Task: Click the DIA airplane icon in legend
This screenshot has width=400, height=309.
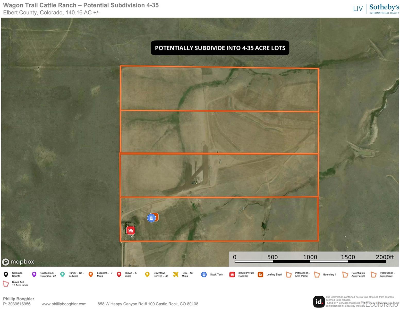Action: coord(176,274)
